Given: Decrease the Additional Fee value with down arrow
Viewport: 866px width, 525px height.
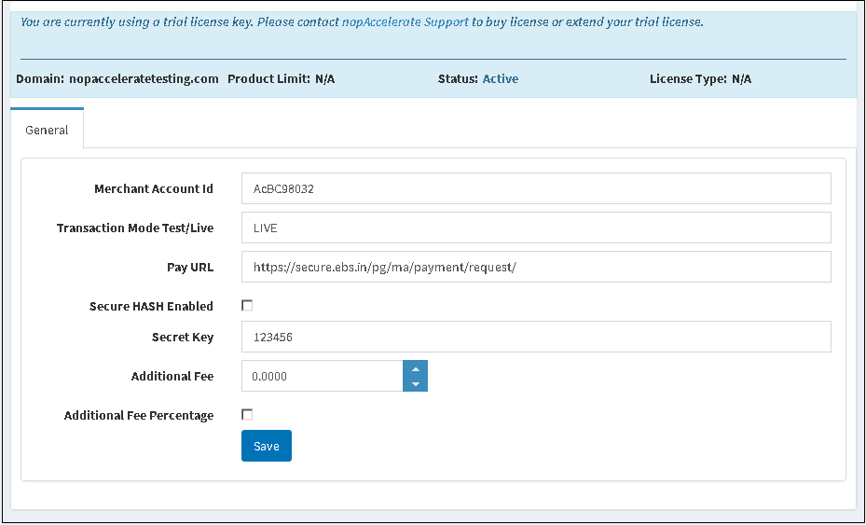Looking at the screenshot, I should pyautogui.click(x=415, y=384).
